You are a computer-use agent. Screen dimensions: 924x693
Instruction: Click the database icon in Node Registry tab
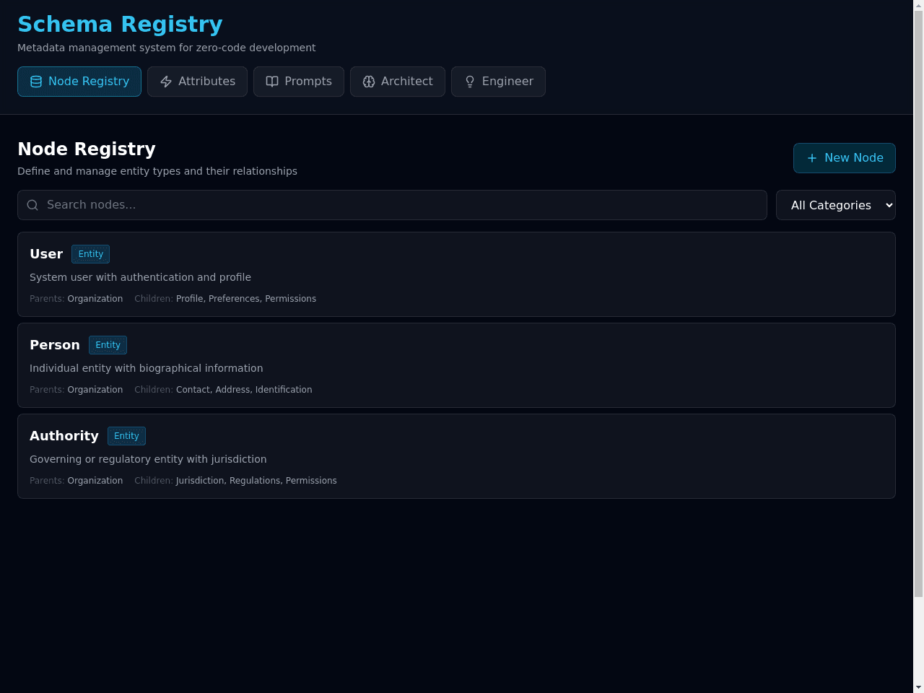pos(36,82)
